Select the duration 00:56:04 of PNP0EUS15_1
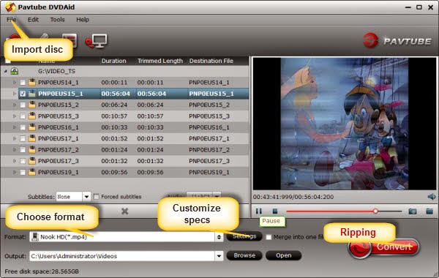 point(116,94)
